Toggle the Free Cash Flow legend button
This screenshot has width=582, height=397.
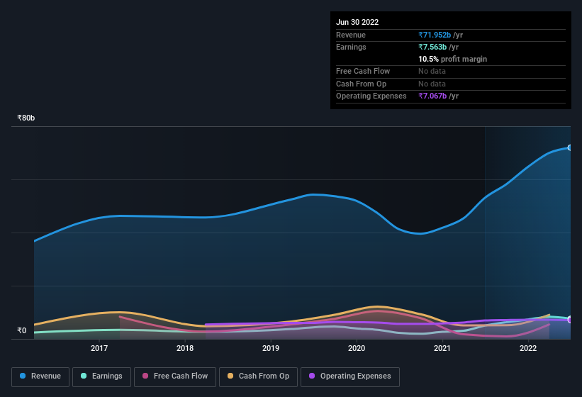(x=175, y=376)
